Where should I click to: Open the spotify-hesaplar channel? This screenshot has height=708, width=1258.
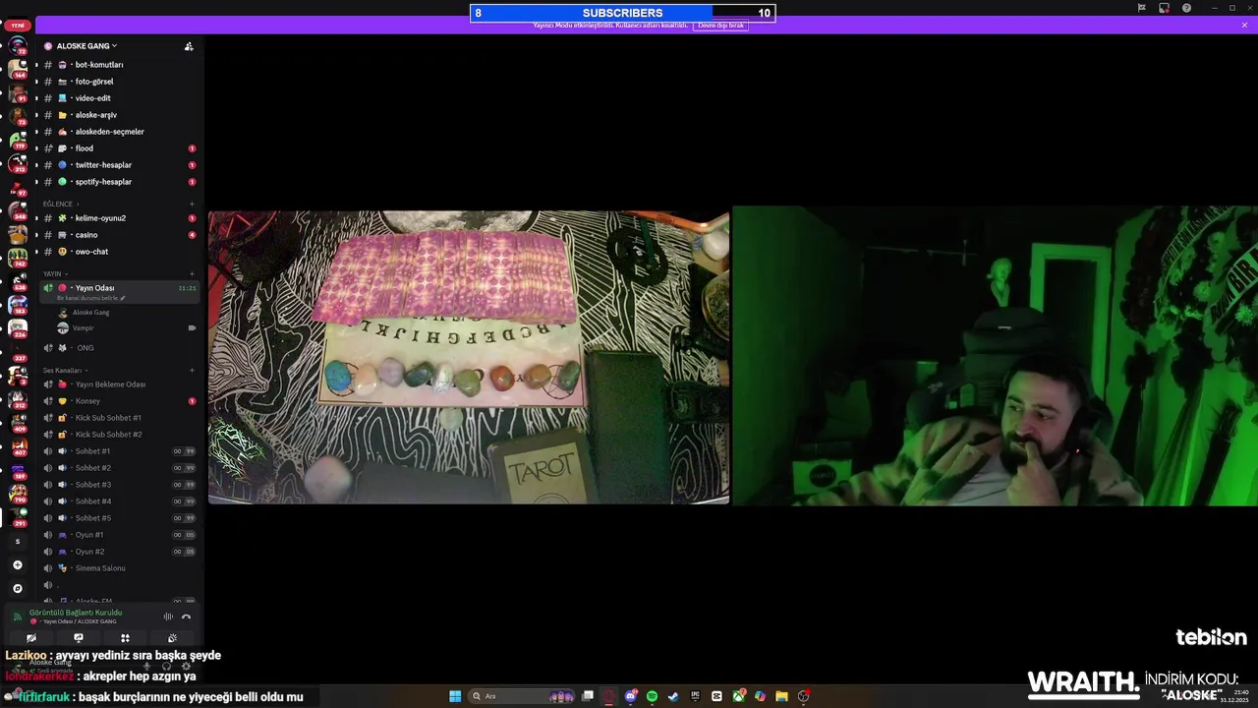[x=120, y=182]
